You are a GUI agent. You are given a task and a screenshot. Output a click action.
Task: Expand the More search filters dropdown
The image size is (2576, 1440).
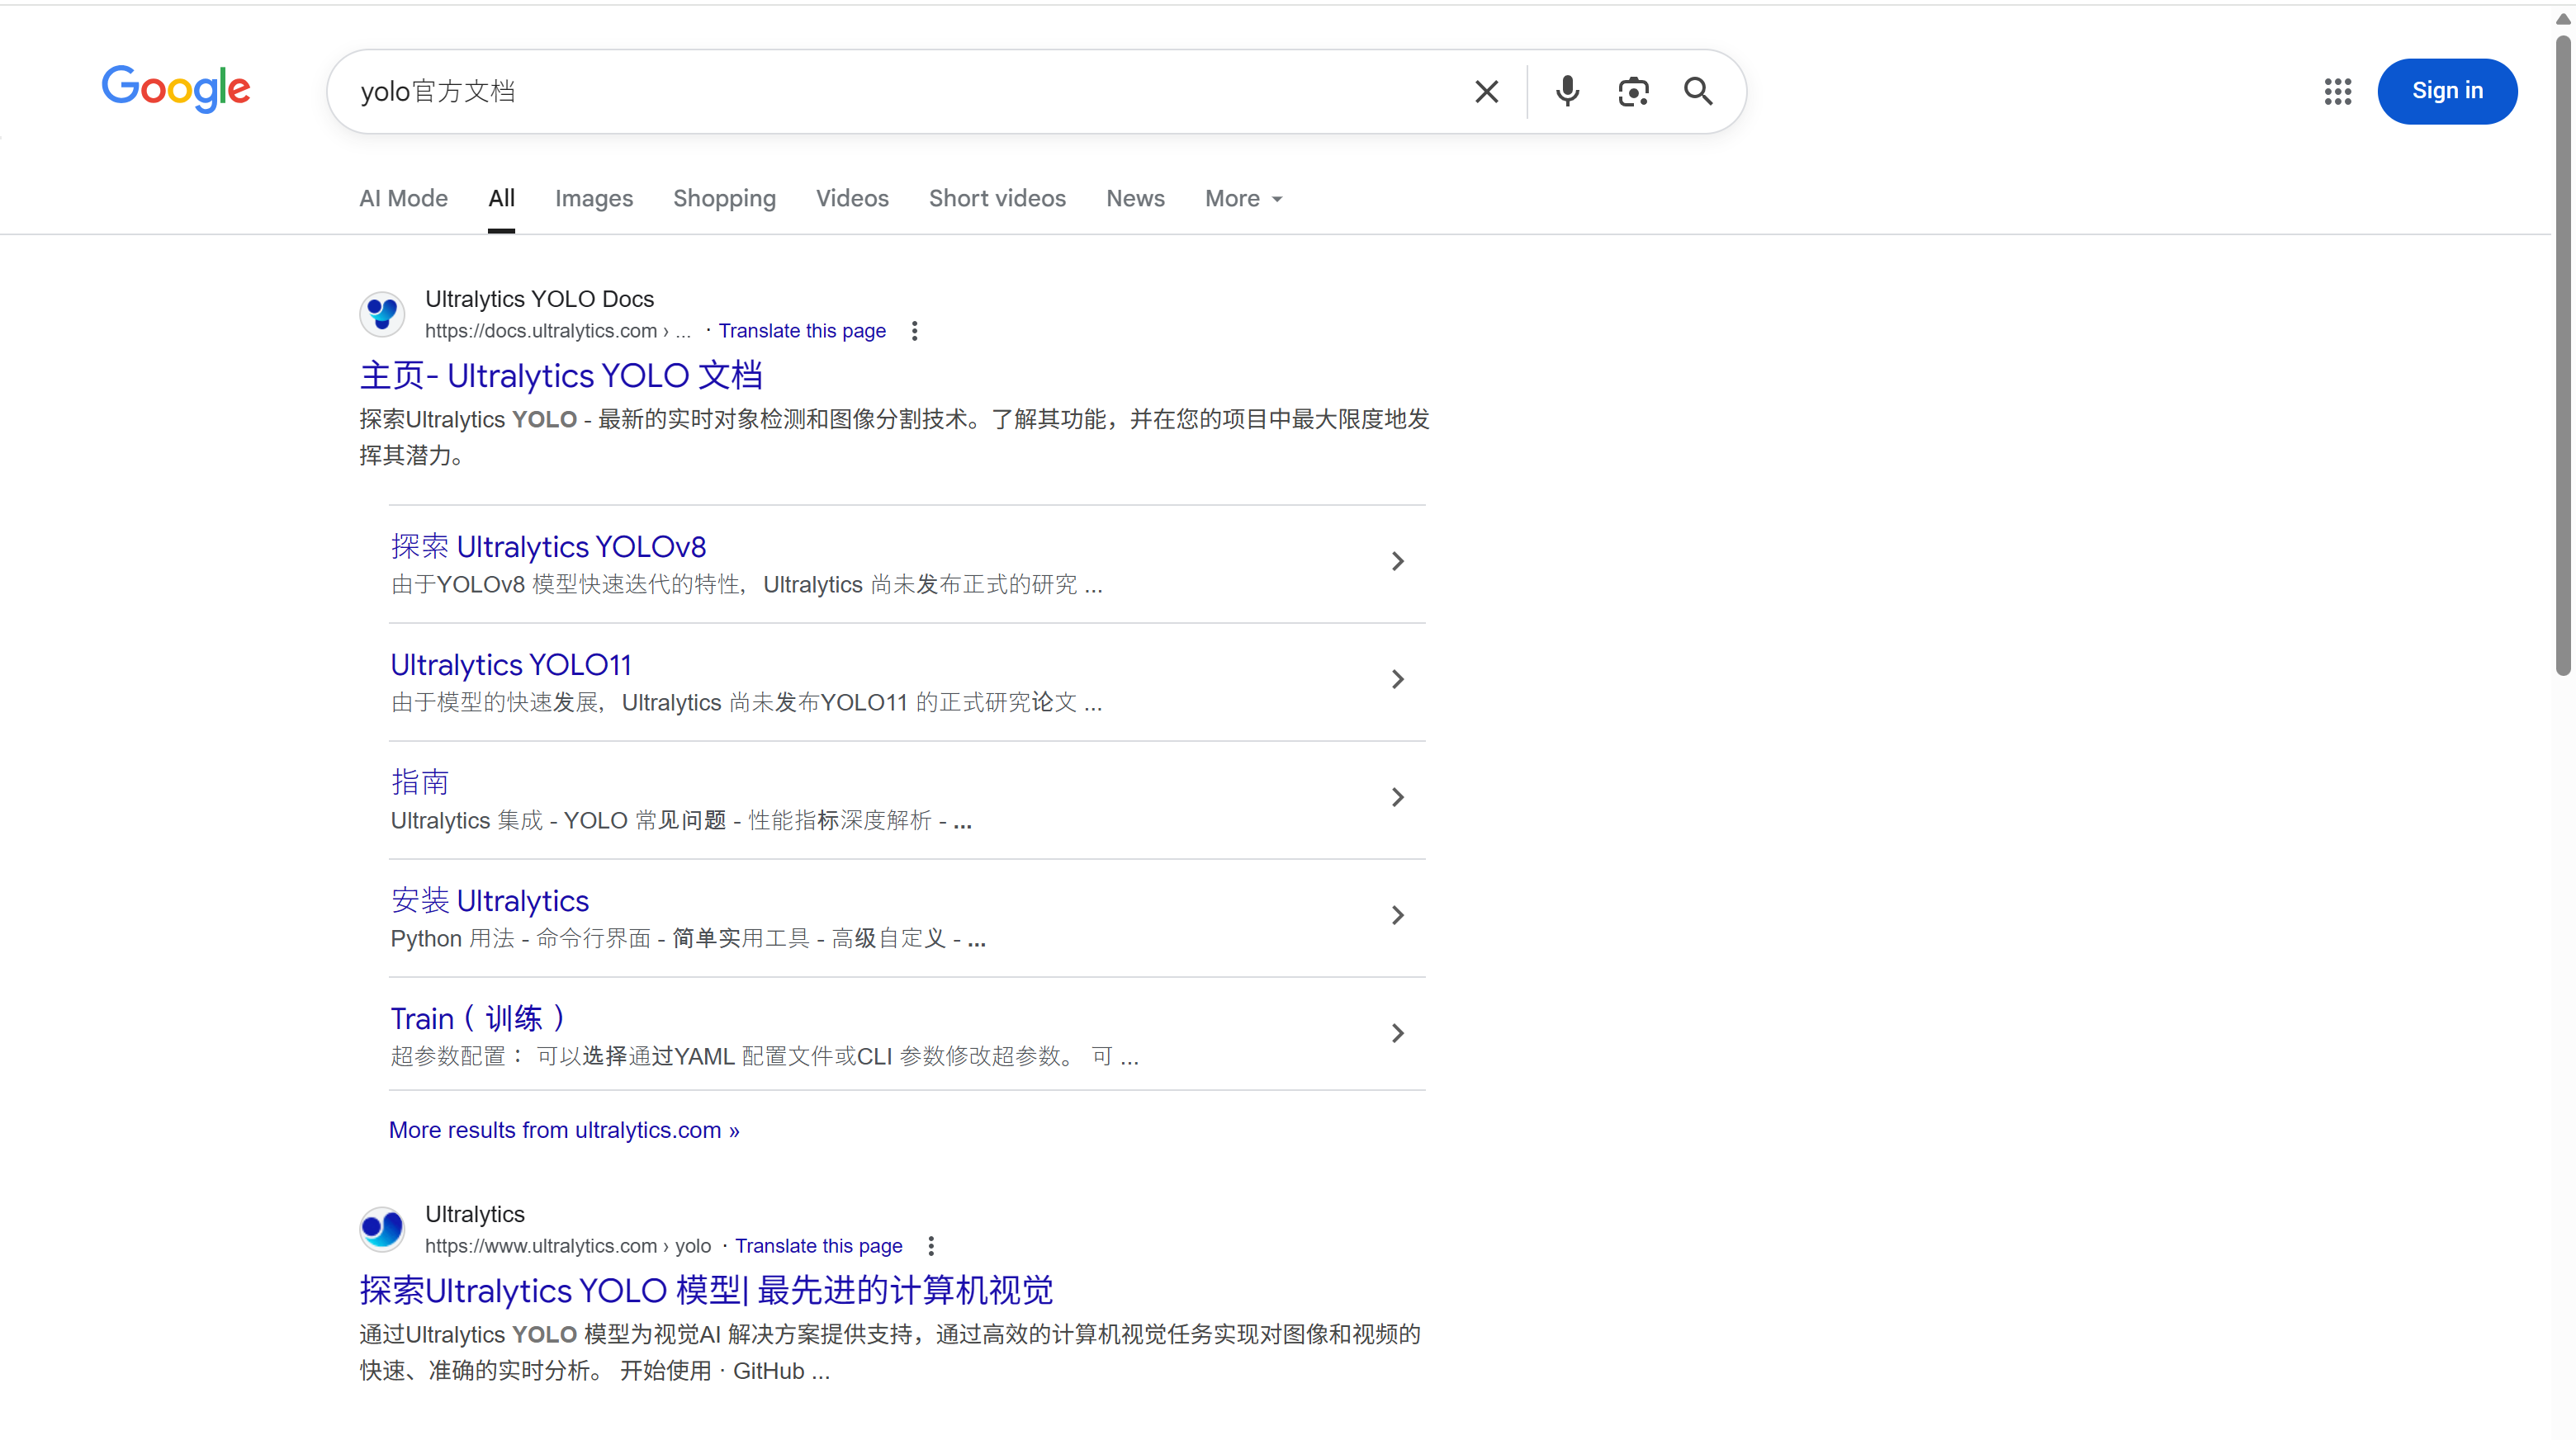tap(1243, 199)
